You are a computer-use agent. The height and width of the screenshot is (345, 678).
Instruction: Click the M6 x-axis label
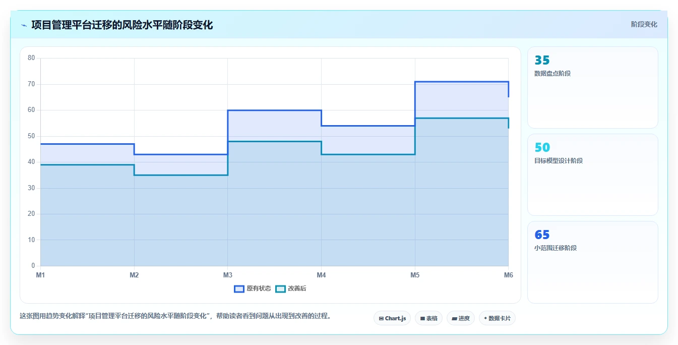[x=508, y=275]
